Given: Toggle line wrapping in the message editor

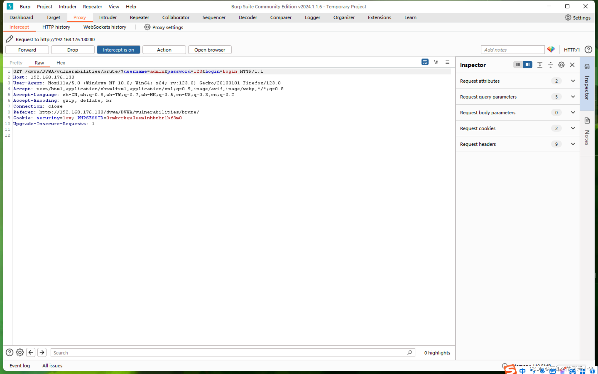Looking at the screenshot, I should tap(425, 62).
